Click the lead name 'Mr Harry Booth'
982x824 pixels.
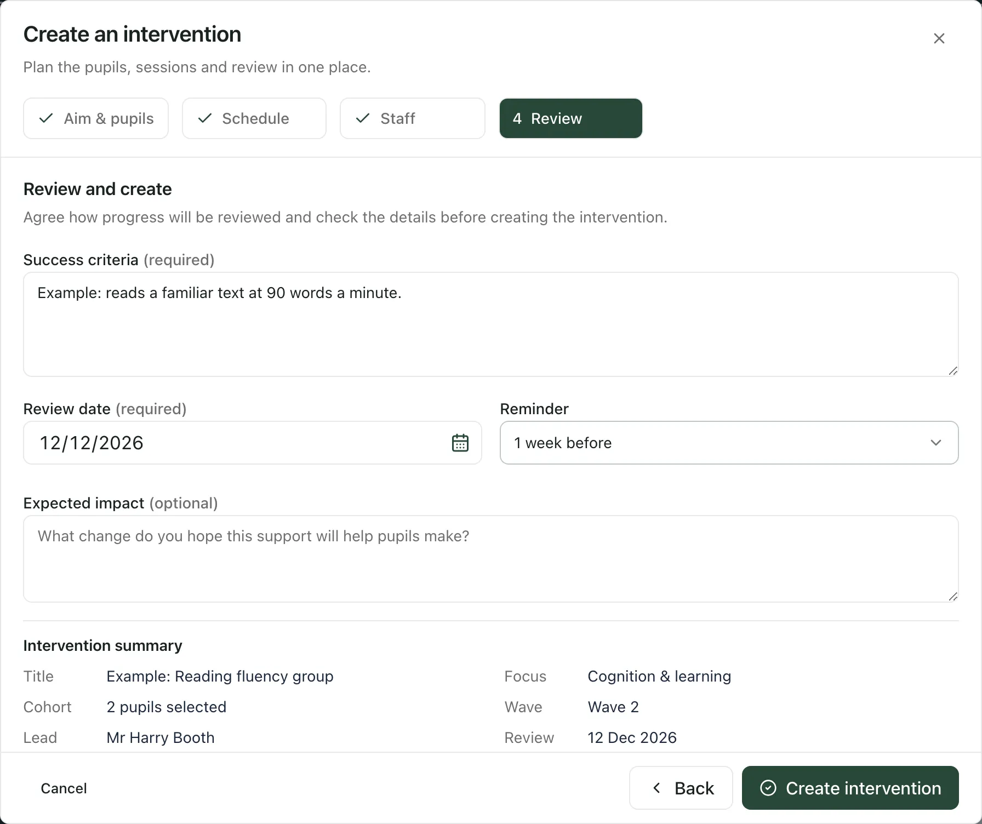coord(160,737)
